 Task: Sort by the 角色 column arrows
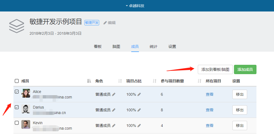(120, 81)
